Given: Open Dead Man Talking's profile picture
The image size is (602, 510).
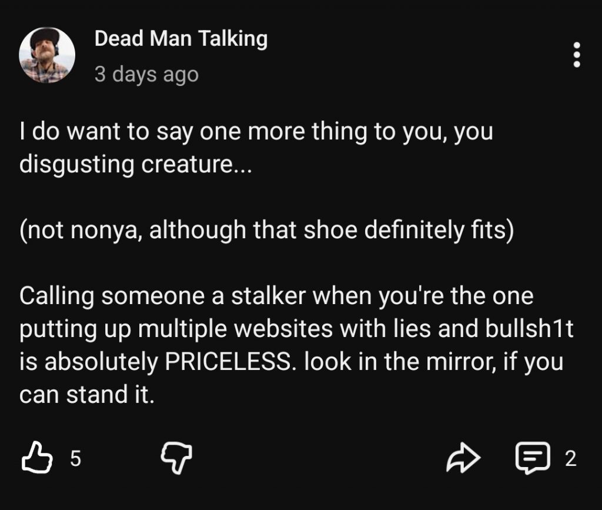Looking at the screenshot, I should pyautogui.click(x=47, y=55).
